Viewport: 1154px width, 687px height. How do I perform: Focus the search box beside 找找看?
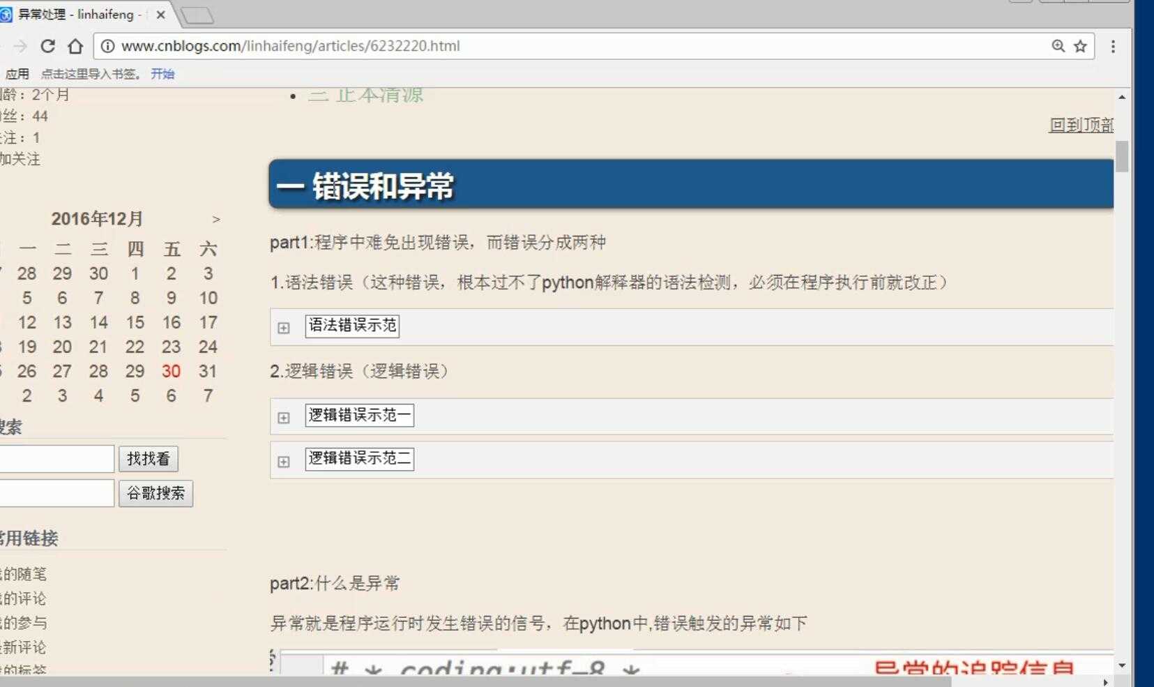click(56, 459)
